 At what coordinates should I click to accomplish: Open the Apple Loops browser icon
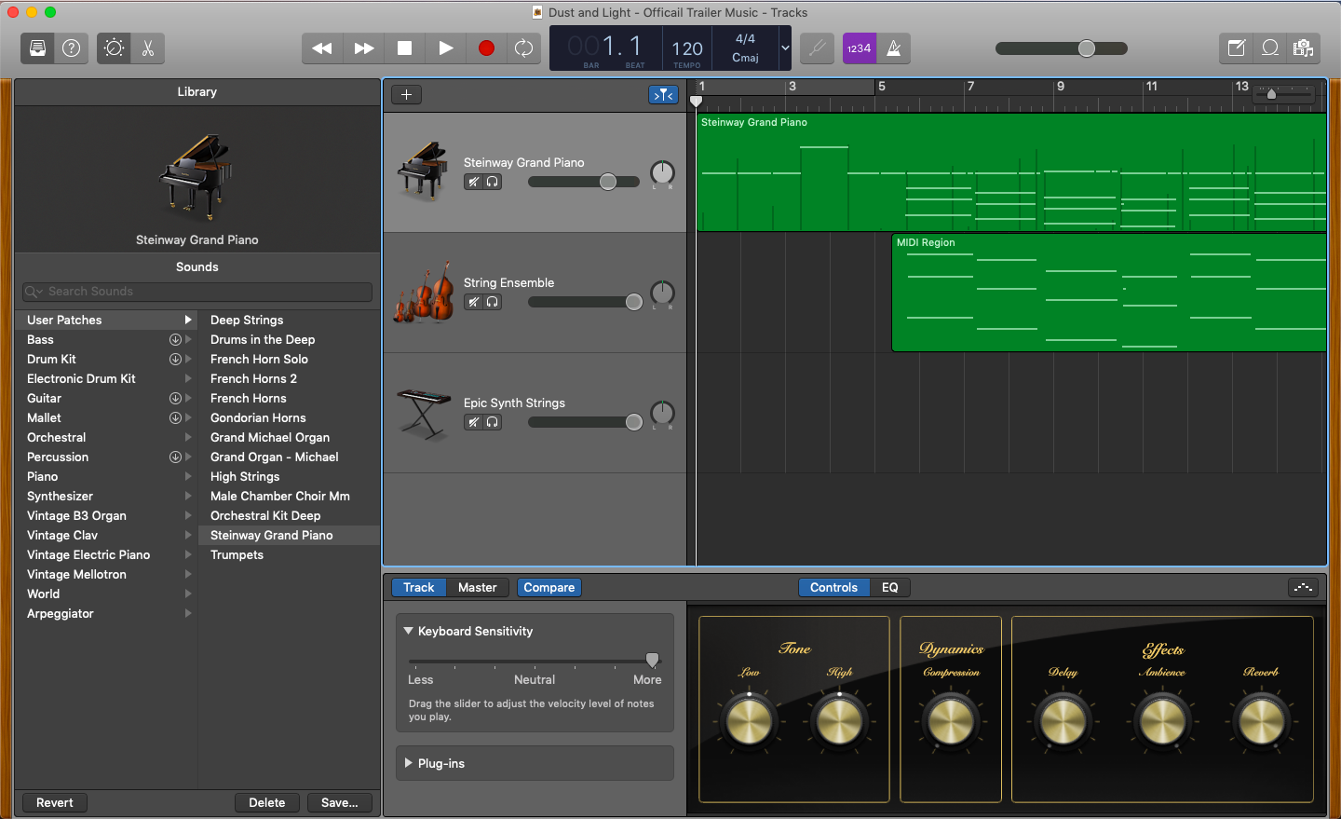click(x=1270, y=48)
